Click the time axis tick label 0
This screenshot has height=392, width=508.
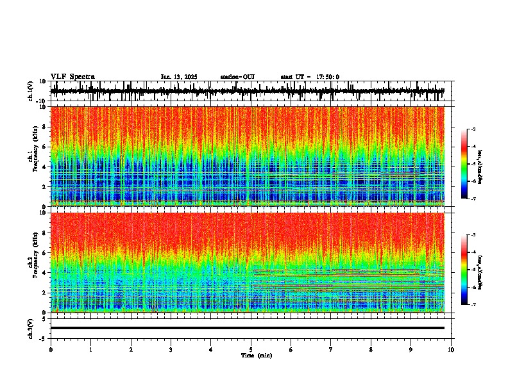51,350
